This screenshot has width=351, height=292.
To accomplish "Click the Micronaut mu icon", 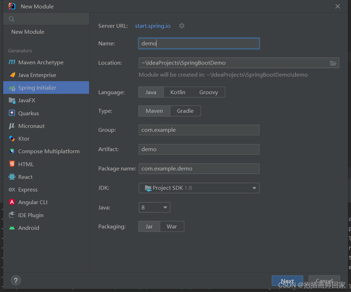I will 12,126.
